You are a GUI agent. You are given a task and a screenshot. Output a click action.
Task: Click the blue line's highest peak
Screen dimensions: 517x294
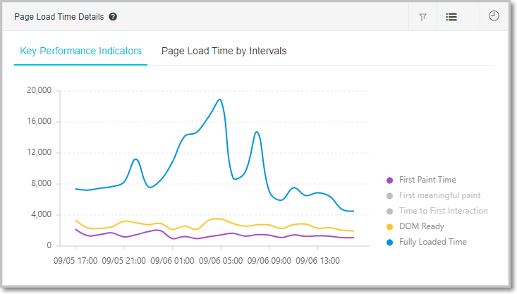(x=220, y=99)
